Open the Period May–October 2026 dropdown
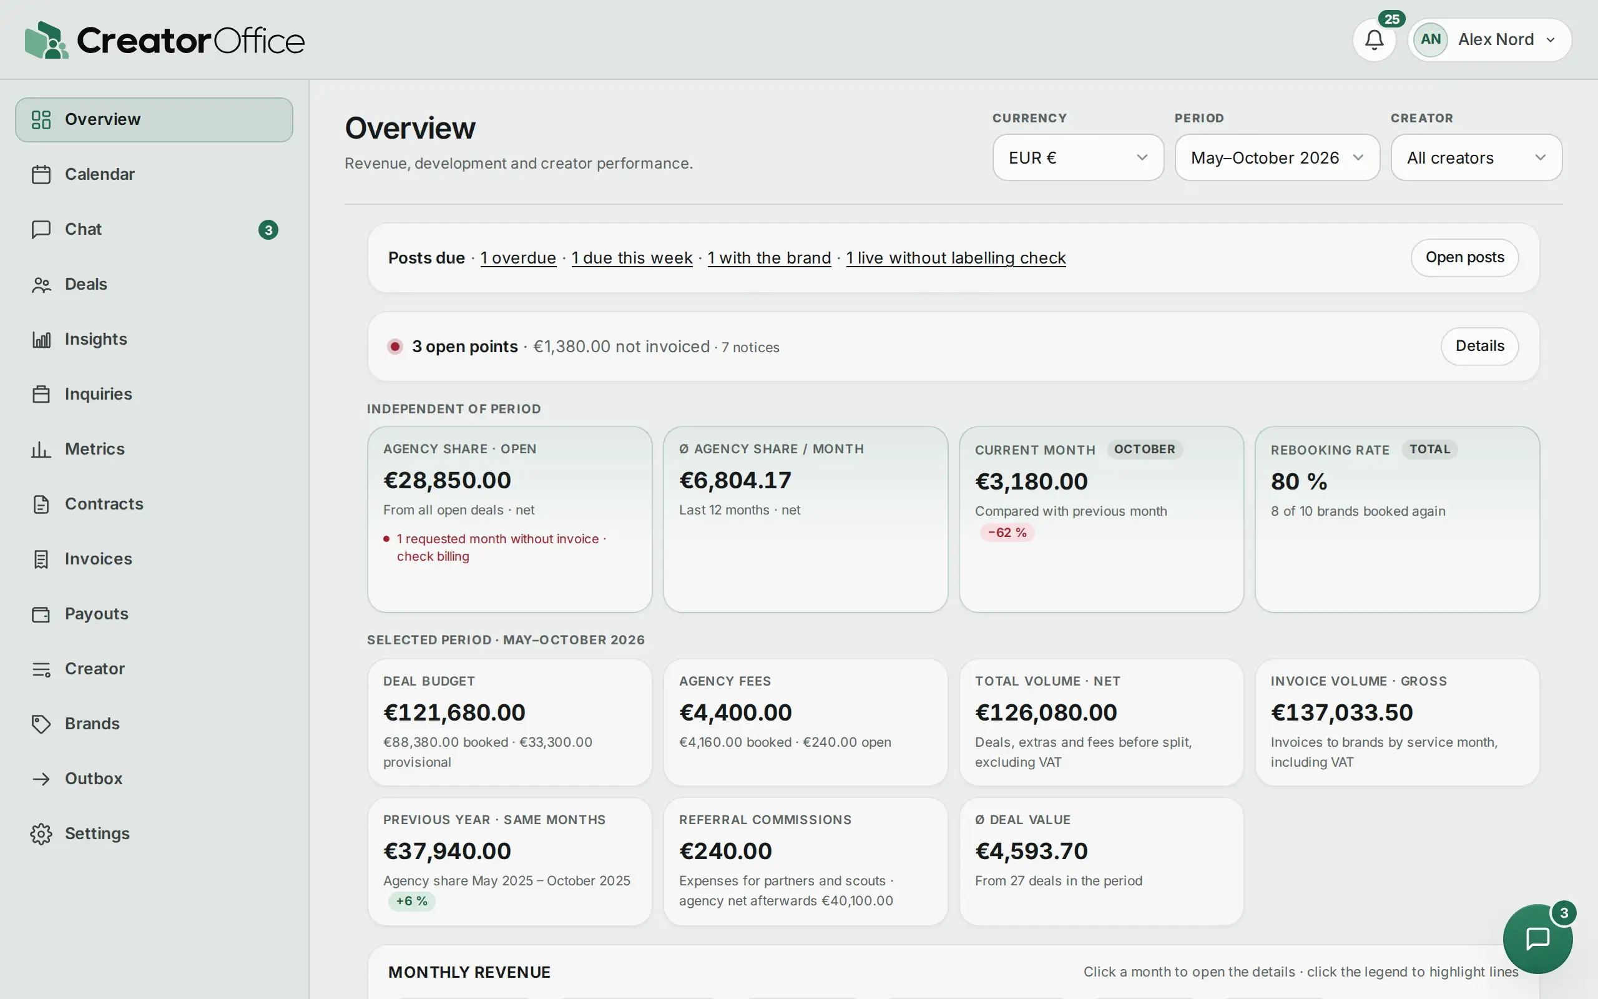This screenshot has height=999, width=1598. tap(1277, 157)
